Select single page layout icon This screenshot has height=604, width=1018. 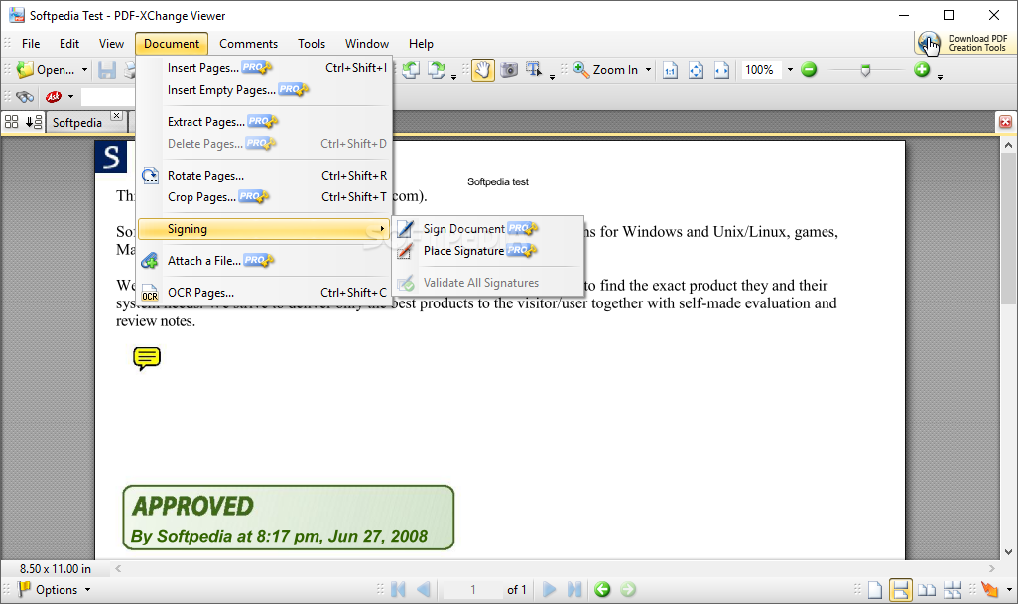point(875,590)
